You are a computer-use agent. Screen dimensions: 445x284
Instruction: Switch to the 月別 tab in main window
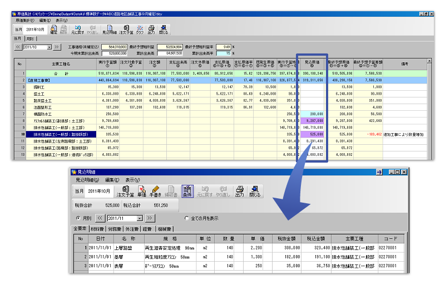click(29, 39)
